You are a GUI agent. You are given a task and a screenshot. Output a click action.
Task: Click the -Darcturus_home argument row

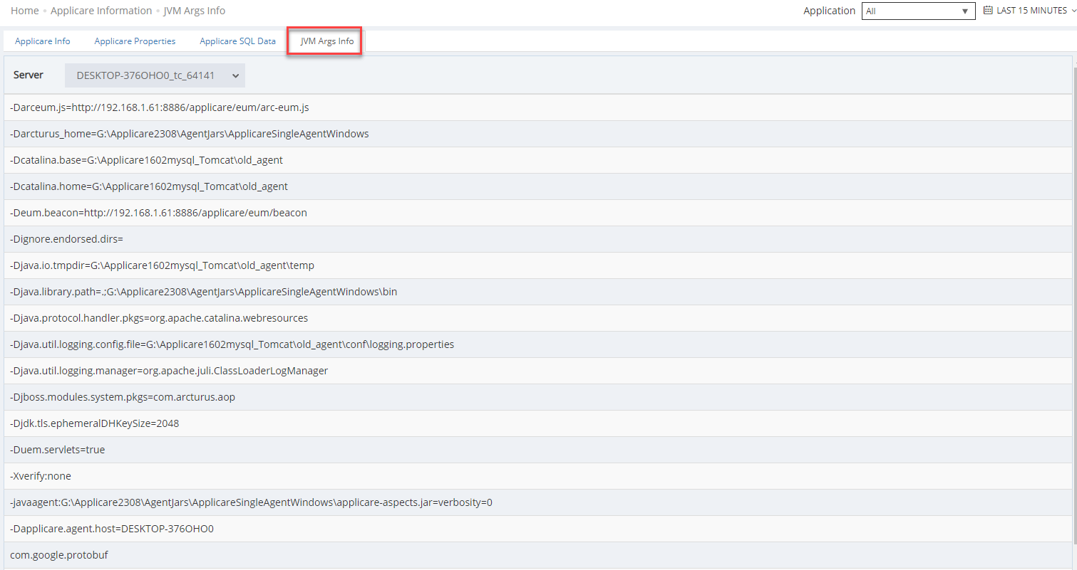190,134
